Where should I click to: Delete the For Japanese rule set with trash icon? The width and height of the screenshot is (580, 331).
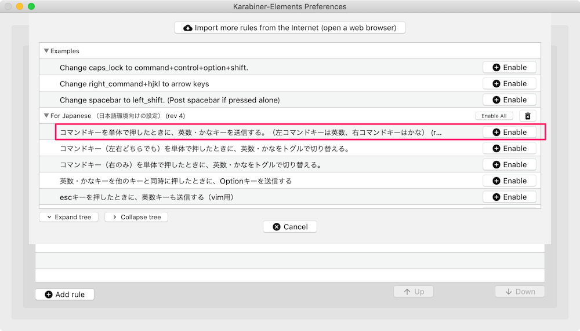pyautogui.click(x=528, y=116)
